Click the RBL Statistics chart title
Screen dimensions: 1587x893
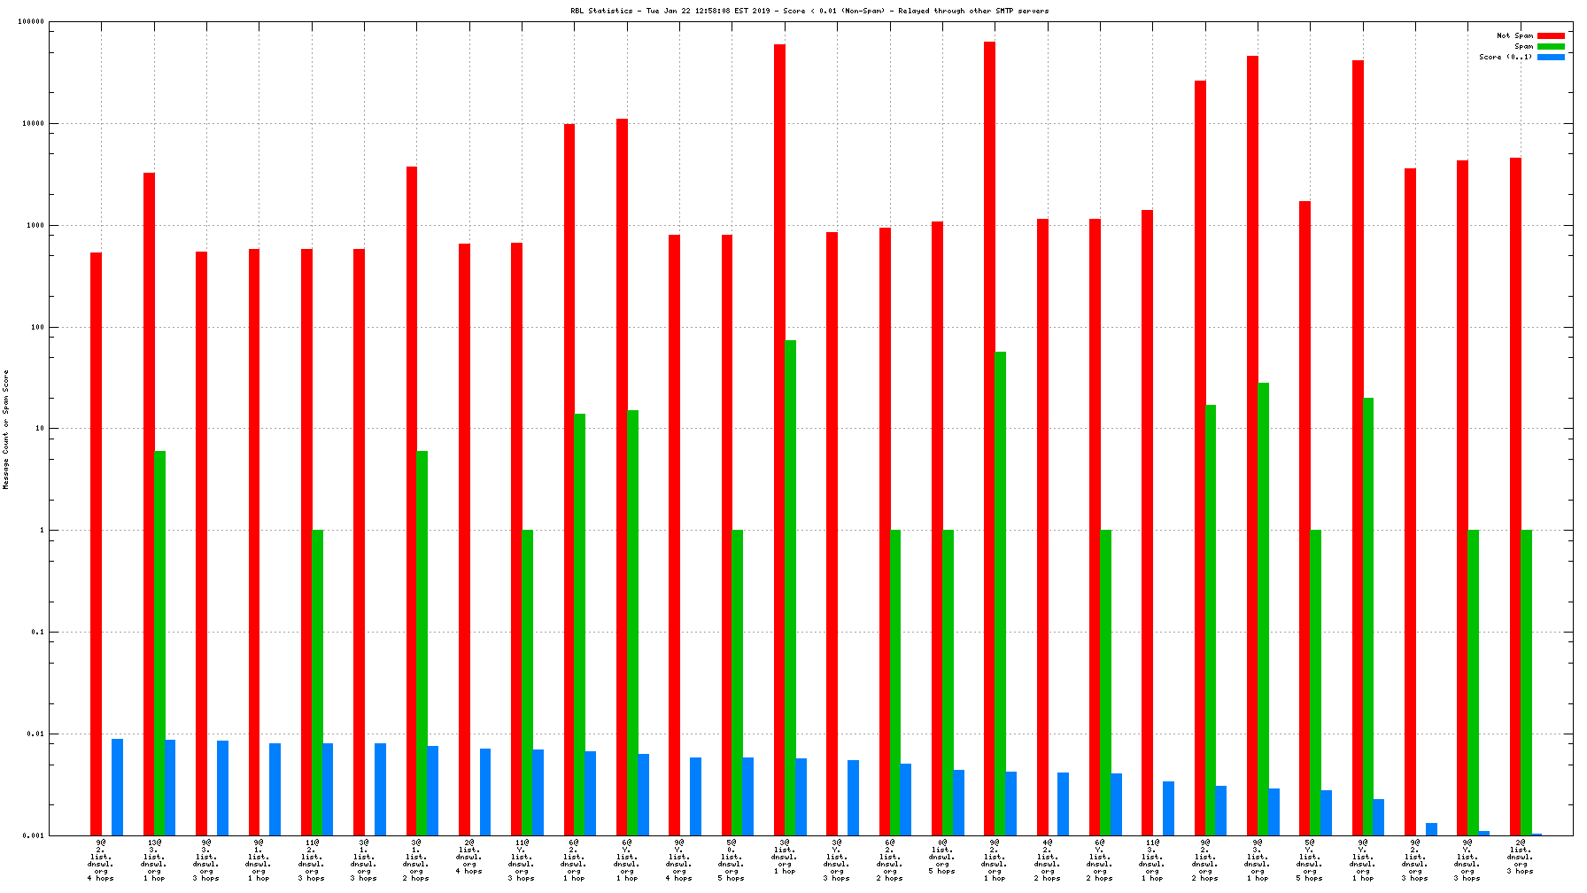pos(809,12)
